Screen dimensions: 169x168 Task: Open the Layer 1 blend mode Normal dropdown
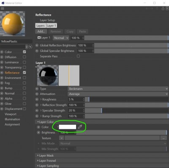[x=61, y=38]
